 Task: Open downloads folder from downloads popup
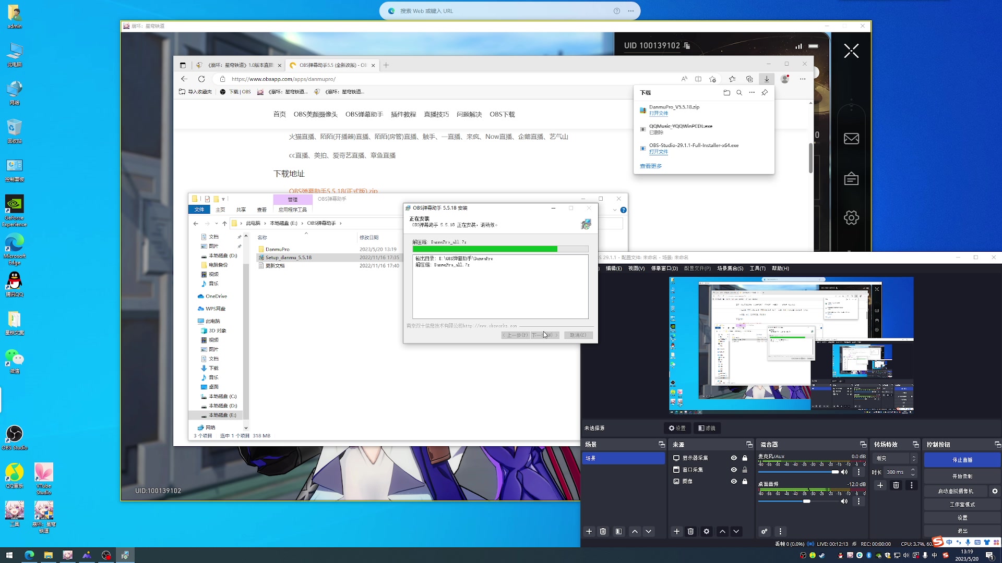726,92
